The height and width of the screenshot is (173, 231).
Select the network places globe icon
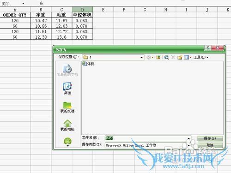tap(67, 141)
